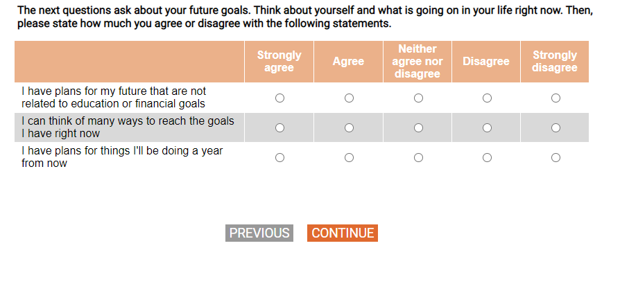Click the 'Strongly agree' column header

point(279,62)
